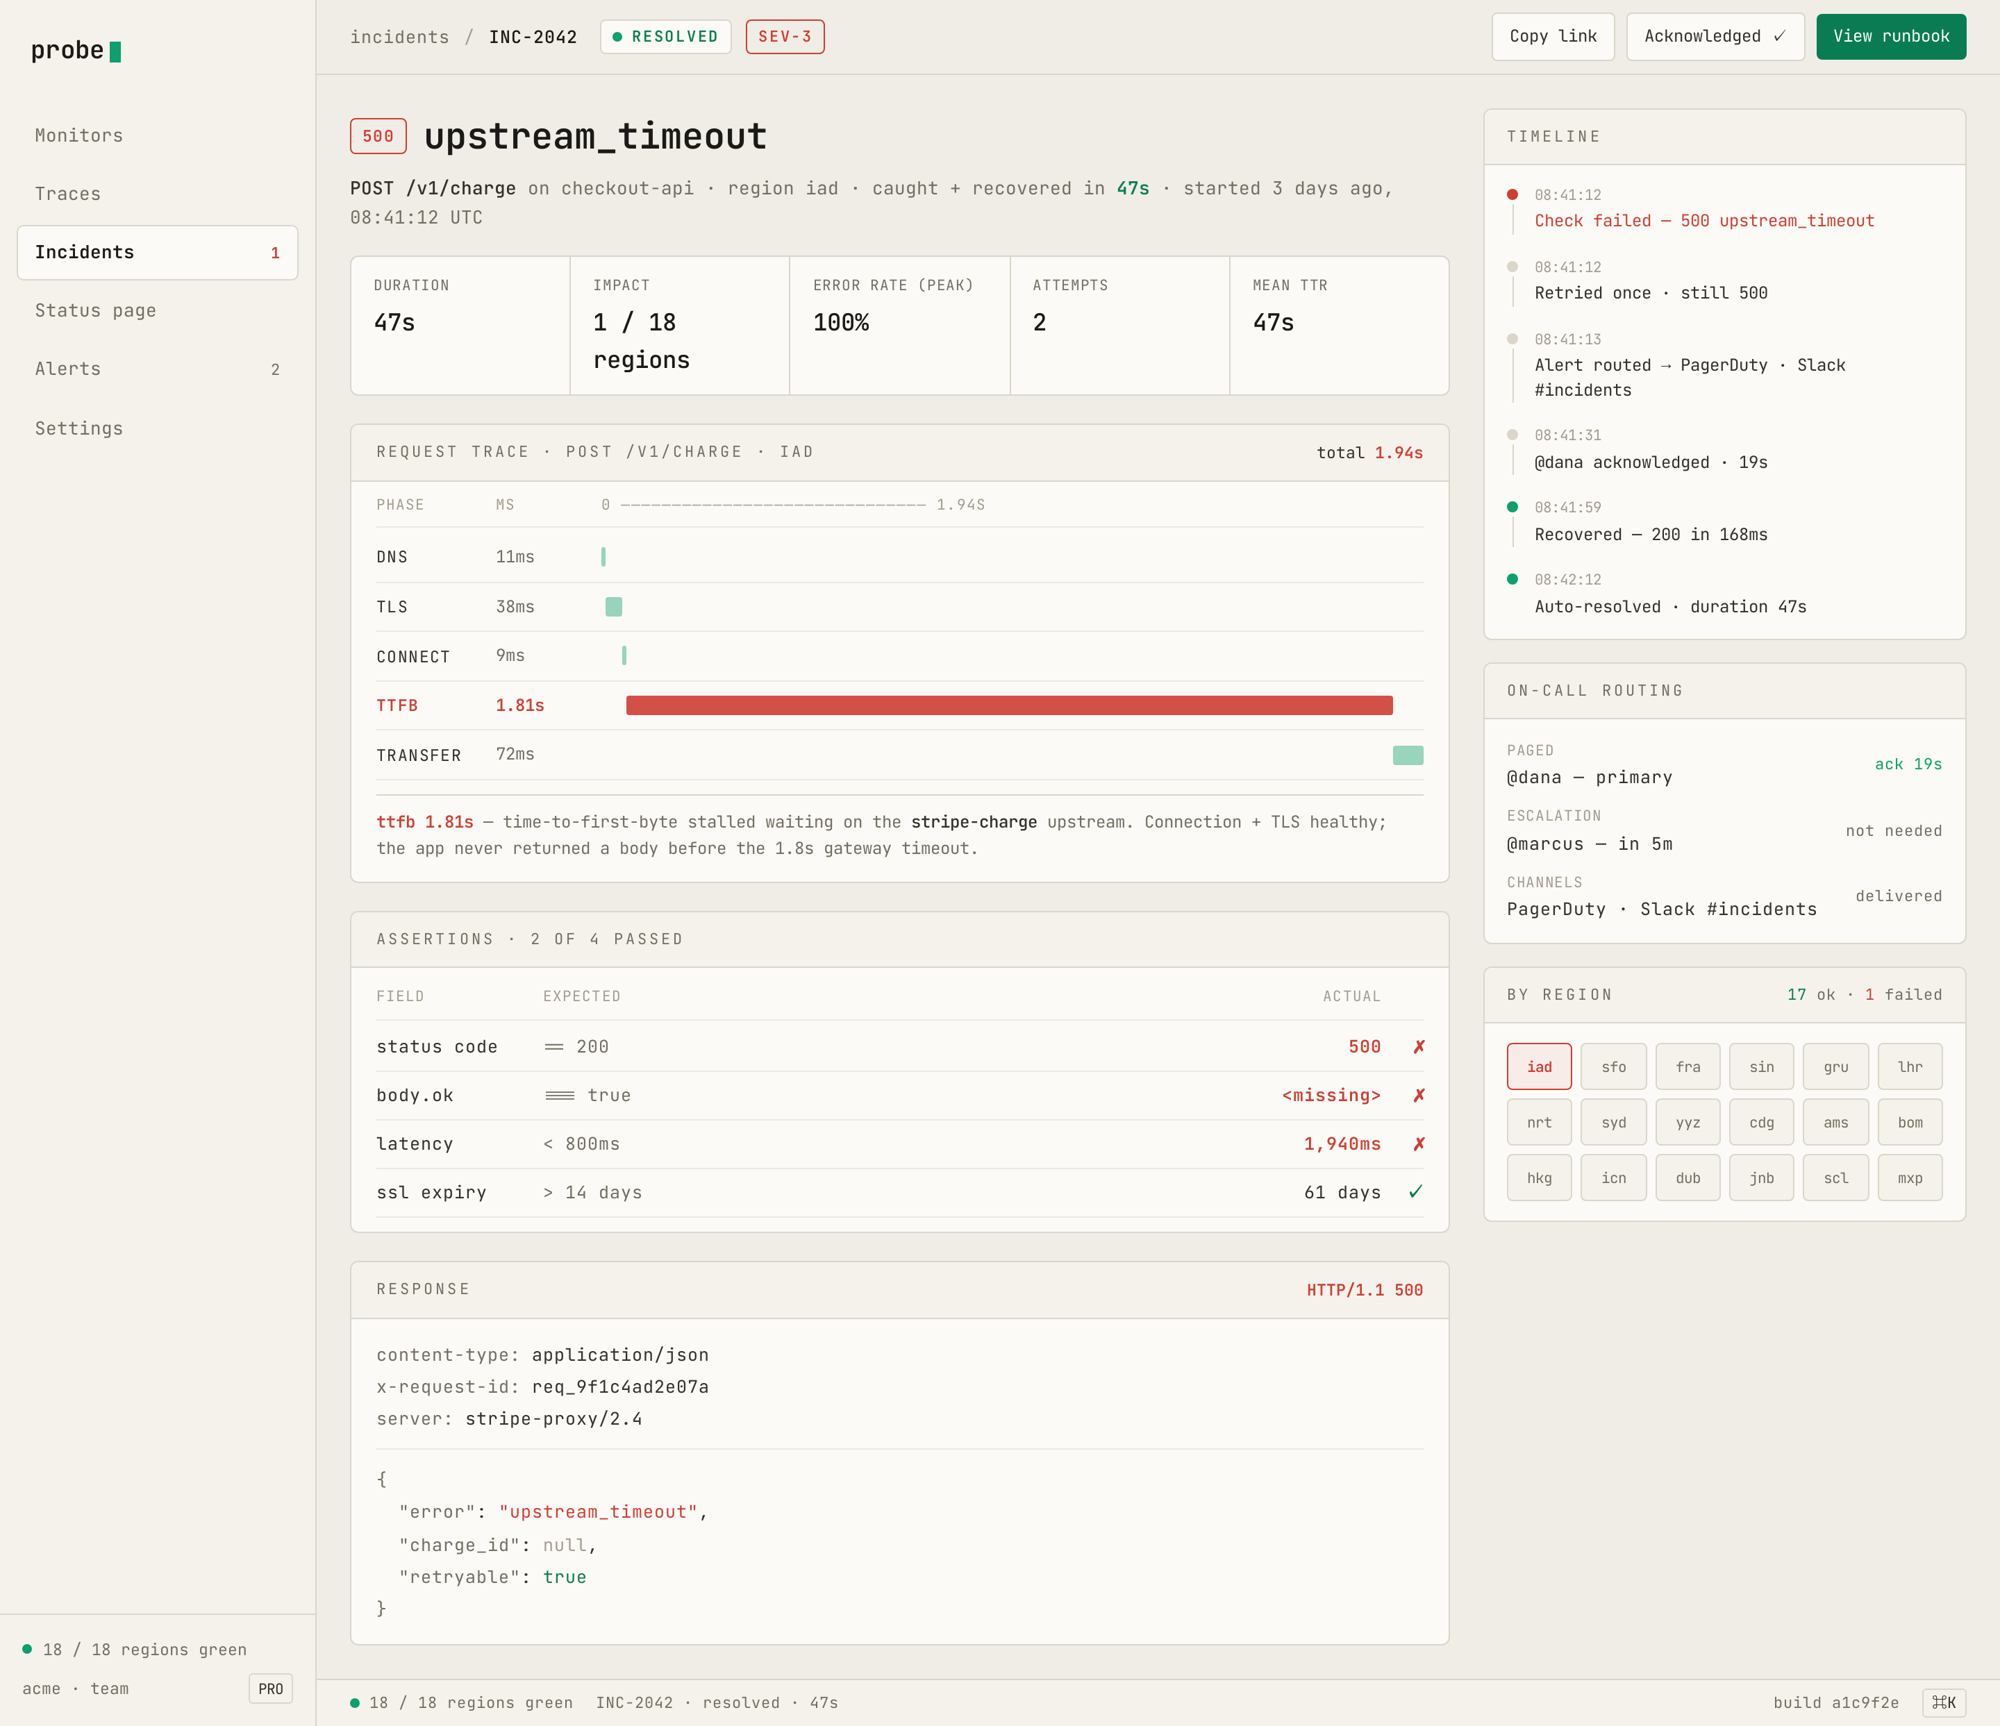Select the yyz region tile
This screenshot has height=1726, width=2000.
point(1687,1122)
